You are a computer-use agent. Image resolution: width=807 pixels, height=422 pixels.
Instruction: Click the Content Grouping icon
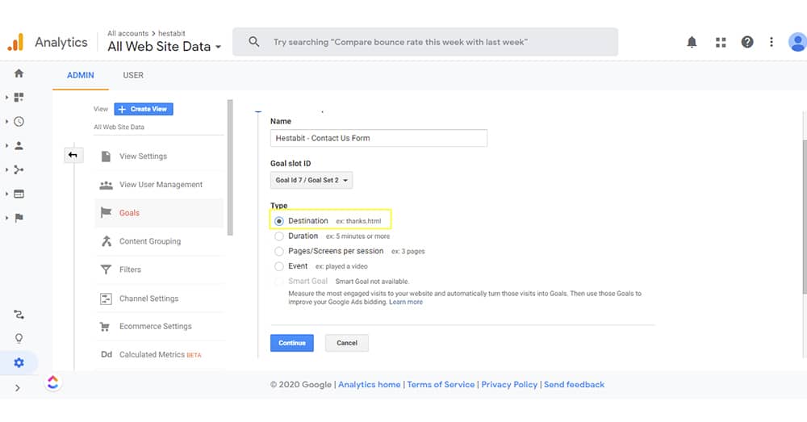(x=106, y=240)
